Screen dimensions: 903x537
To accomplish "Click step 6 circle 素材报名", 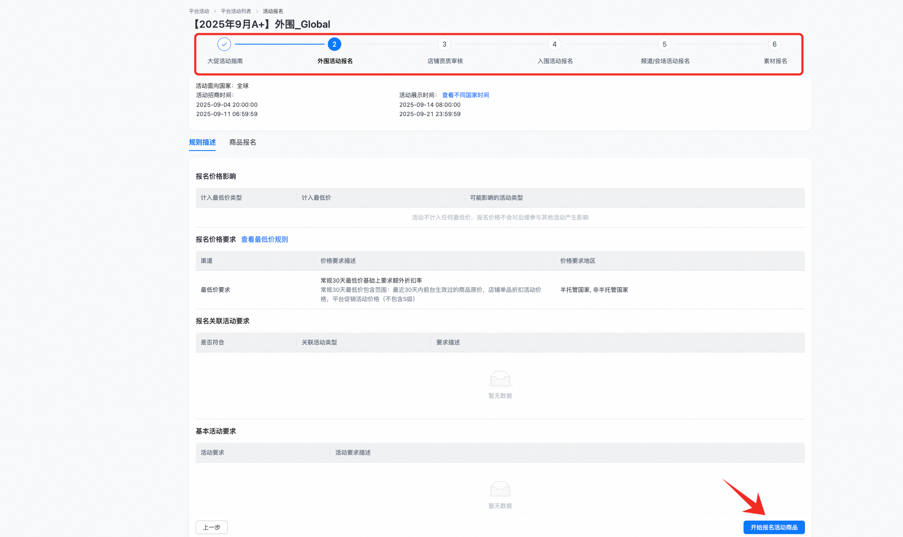I will [774, 44].
